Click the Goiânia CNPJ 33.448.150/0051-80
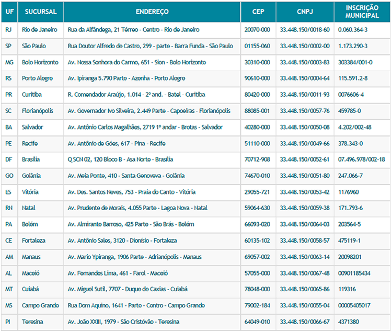Image resolution: width=392 pixels, height=332 pixels. [x=304, y=176]
